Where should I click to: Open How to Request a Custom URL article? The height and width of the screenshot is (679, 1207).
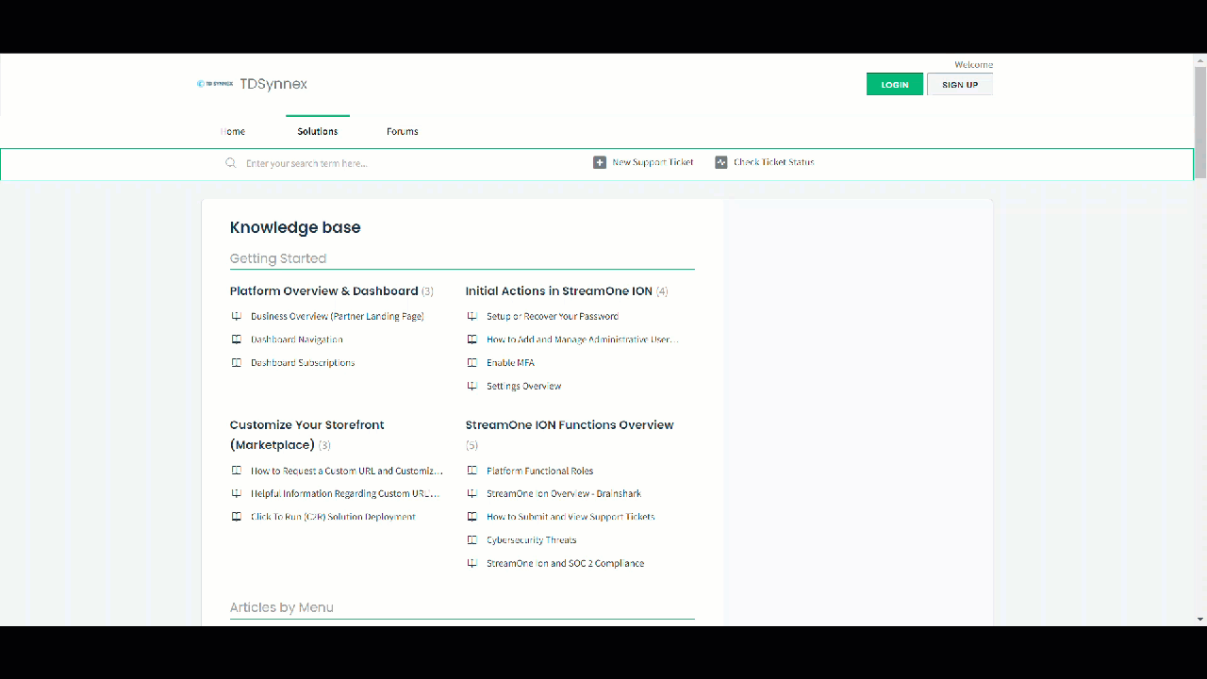347,471
